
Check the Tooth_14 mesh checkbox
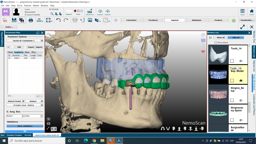pyautogui.click(x=232, y=61)
